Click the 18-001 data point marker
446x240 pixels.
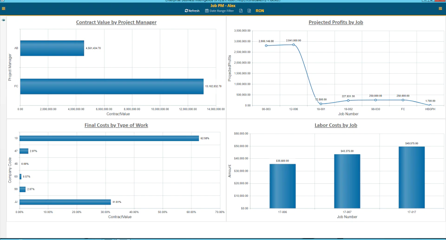pyautogui.click(x=321, y=104)
